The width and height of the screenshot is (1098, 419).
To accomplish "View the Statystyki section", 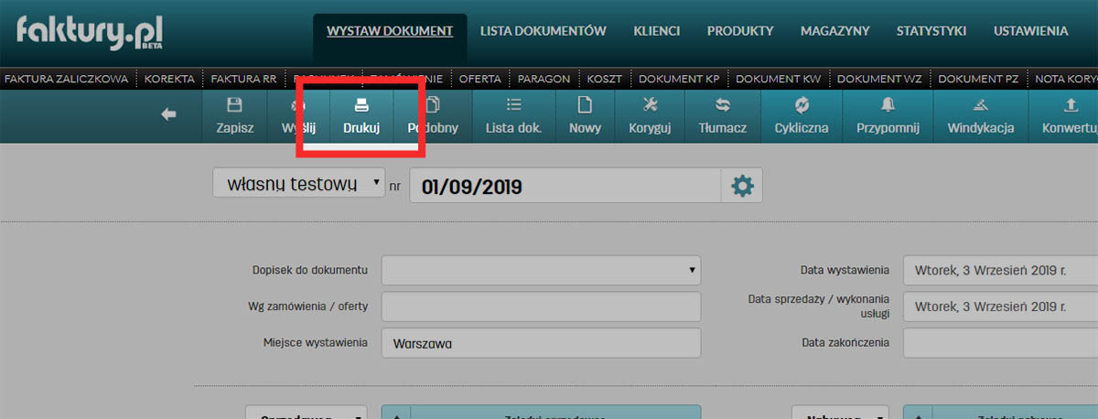I will coord(931,31).
